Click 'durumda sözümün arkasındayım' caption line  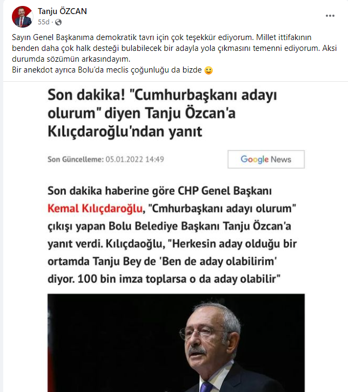coord(71,59)
